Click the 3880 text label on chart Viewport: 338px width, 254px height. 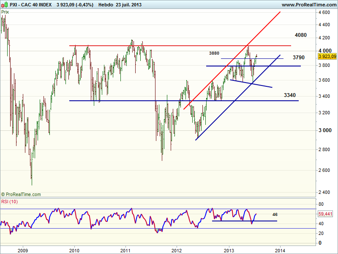point(214,53)
